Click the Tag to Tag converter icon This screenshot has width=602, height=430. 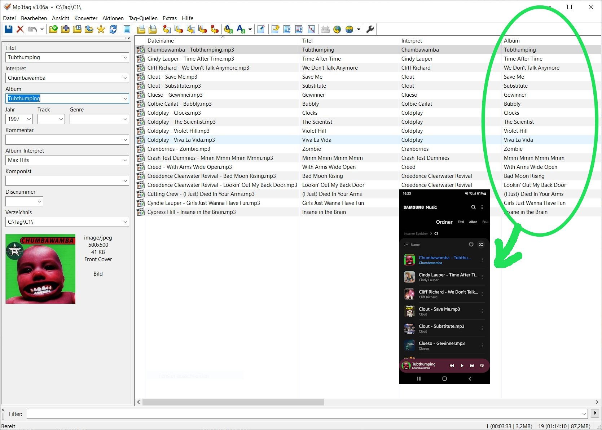(x=215, y=29)
